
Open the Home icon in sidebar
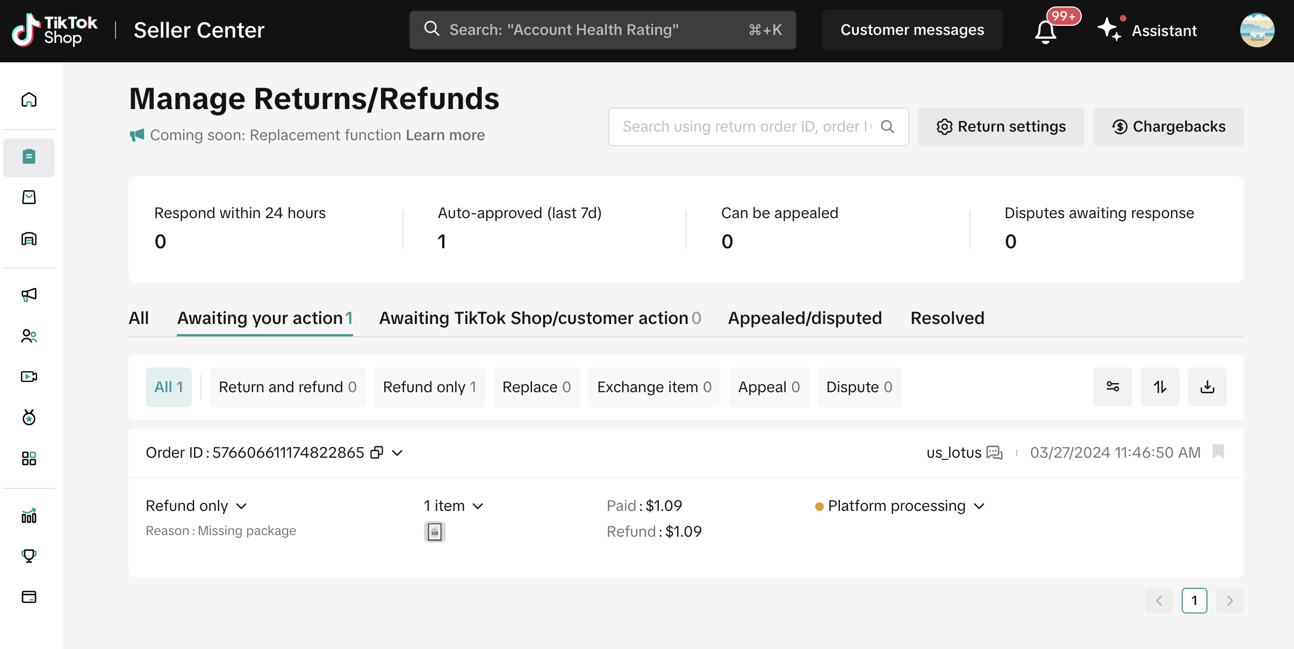[x=29, y=100]
